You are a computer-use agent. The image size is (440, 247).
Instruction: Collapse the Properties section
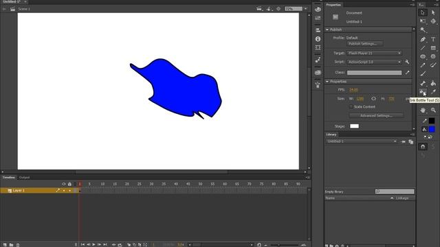327,82
